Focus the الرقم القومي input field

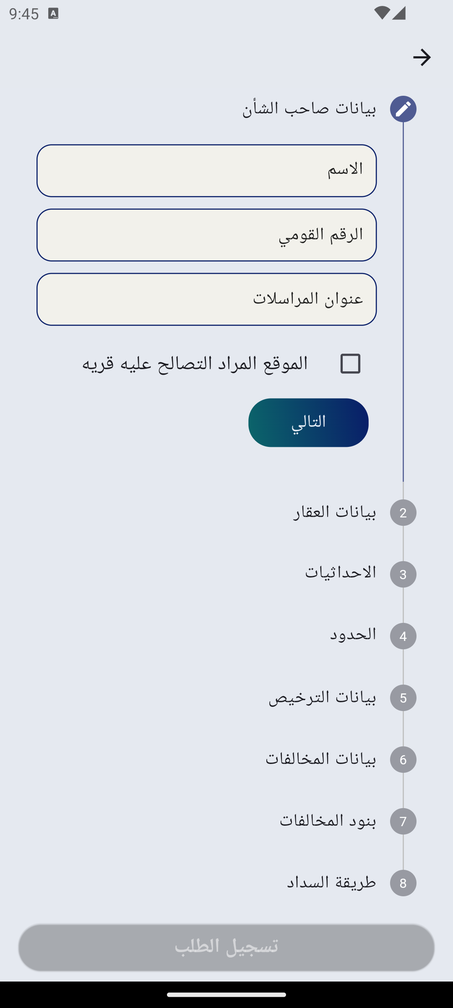point(206,235)
